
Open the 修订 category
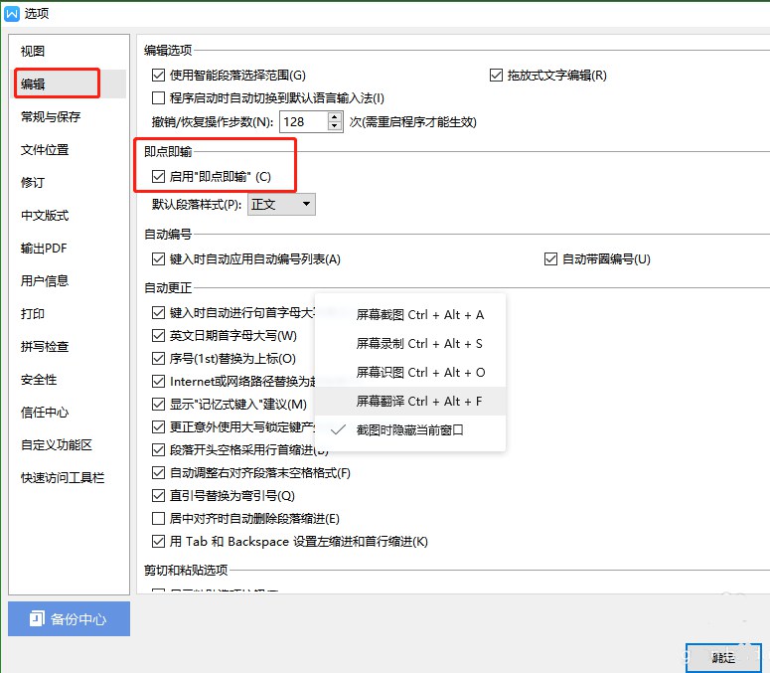33,182
